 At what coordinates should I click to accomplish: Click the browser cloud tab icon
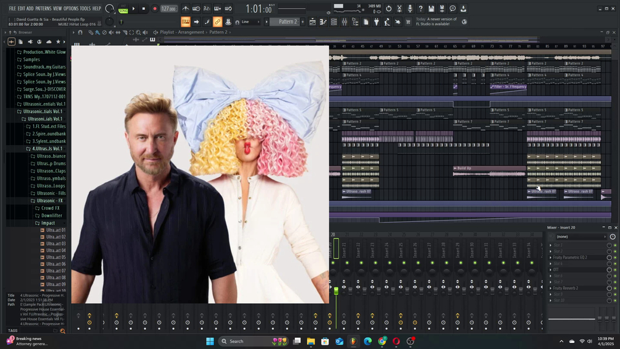(x=49, y=41)
